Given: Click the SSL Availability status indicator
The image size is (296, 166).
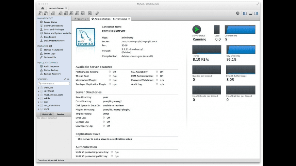Looking at the screenshot, I should 157,72.
